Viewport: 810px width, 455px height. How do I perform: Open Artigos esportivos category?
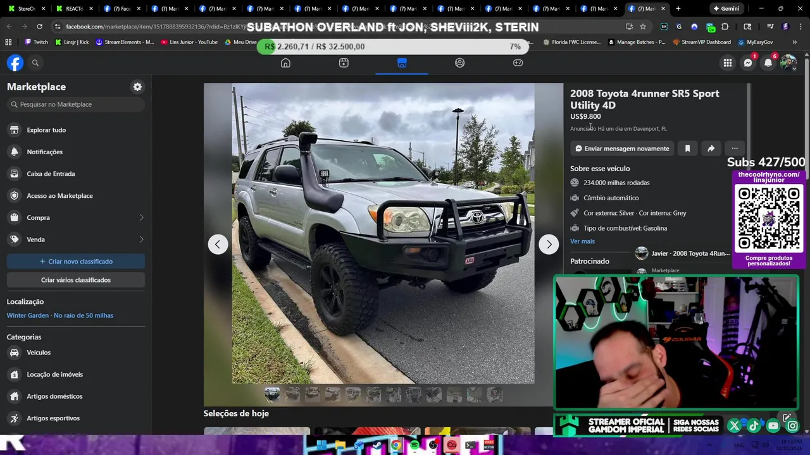point(76,418)
